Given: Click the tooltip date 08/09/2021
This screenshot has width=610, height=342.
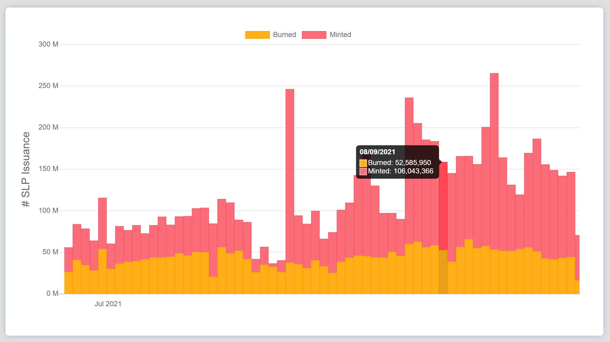Looking at the screenshot, I should tap(377, 152).
